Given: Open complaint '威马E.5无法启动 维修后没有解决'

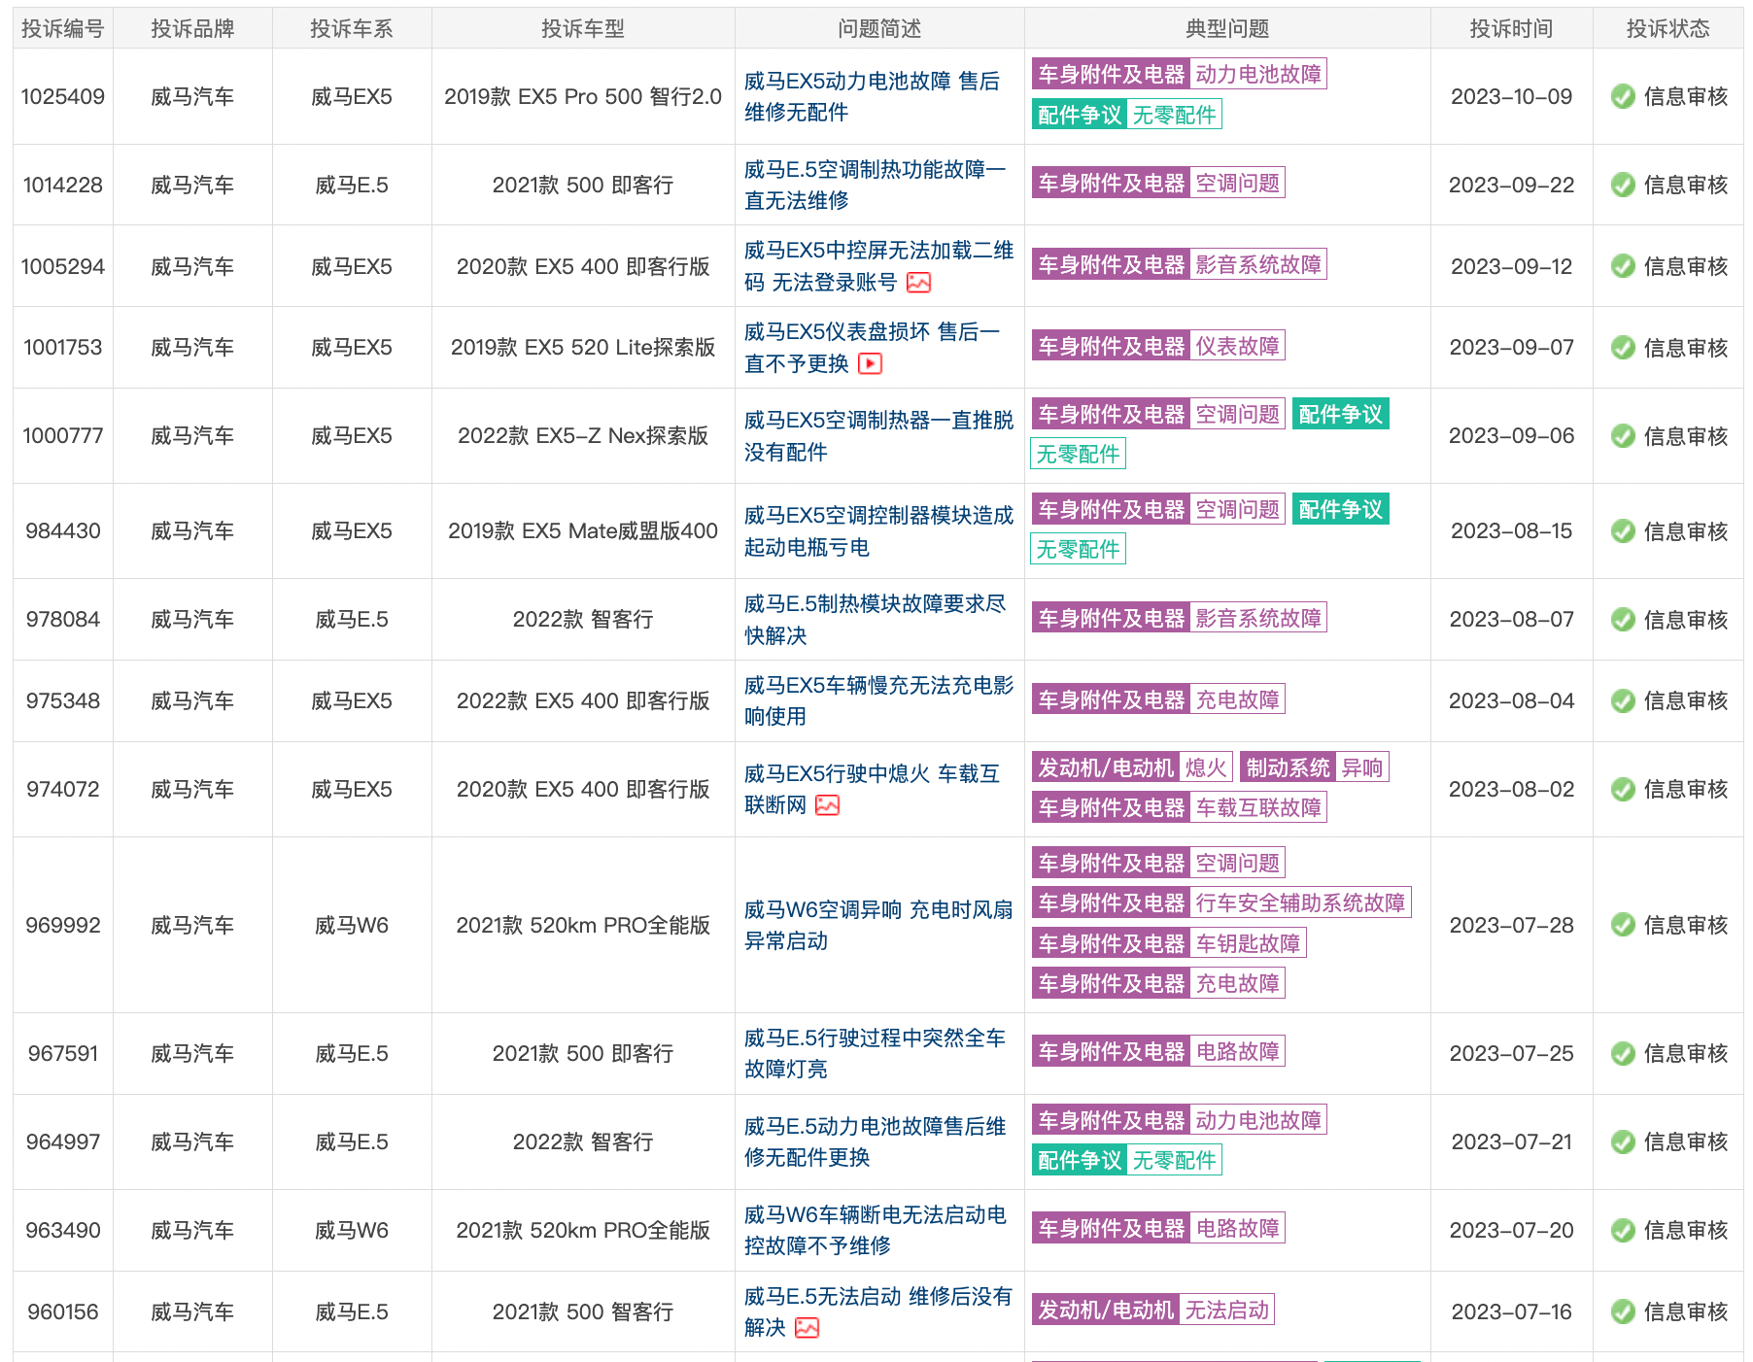Looking at the screenshot, I should pyautogui.click(x=878, y=1312).
